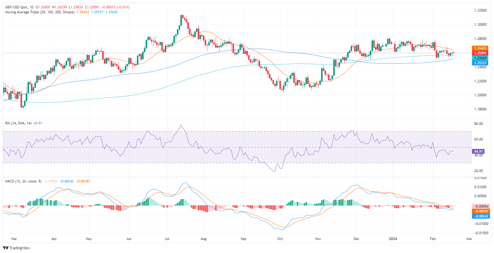This screenshot has height=253, width=494.
Task: Click the blue 1.25127 price axis tag
Action: (480, 63)
